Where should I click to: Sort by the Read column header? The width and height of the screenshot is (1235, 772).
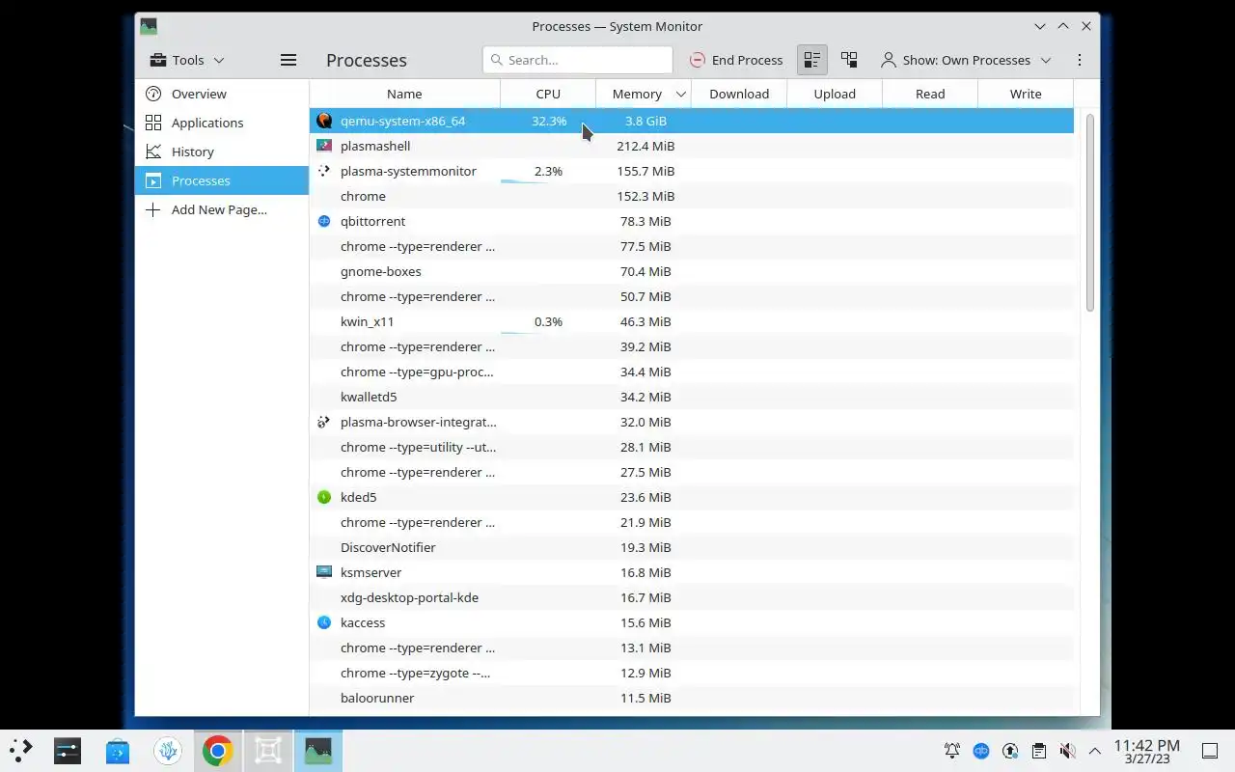[x=930, y=94]
